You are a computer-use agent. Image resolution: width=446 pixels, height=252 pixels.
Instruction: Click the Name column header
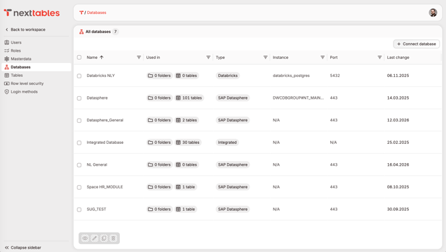tap(92, 57)
